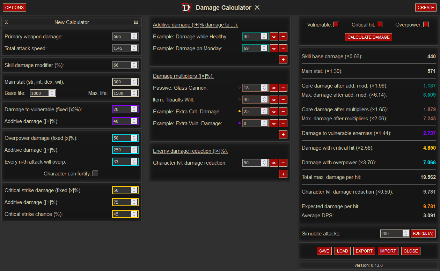This screenshot has height=271, width=440.
Task: Click the CREATE button
Action: pos(426,7)
